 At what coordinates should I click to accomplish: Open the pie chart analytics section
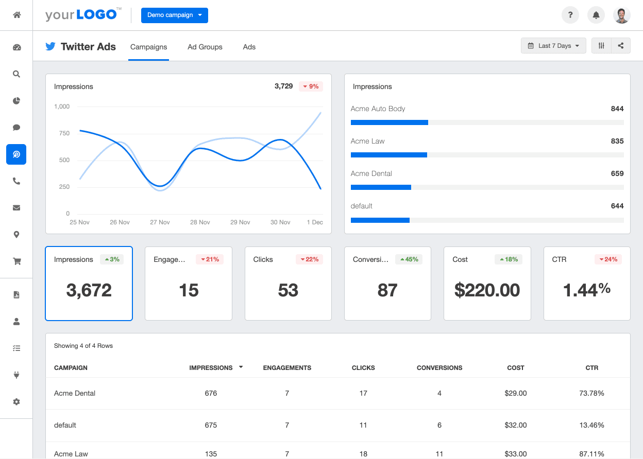[16, 100]
